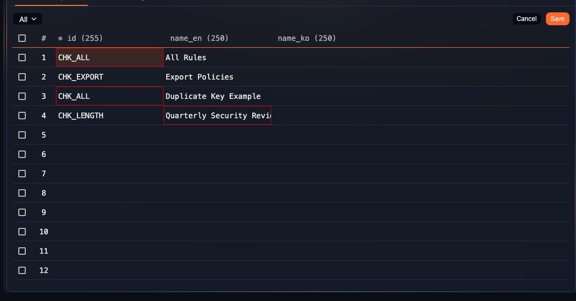
Task: Check the checkbox for row 2
Action: (22, 77)
